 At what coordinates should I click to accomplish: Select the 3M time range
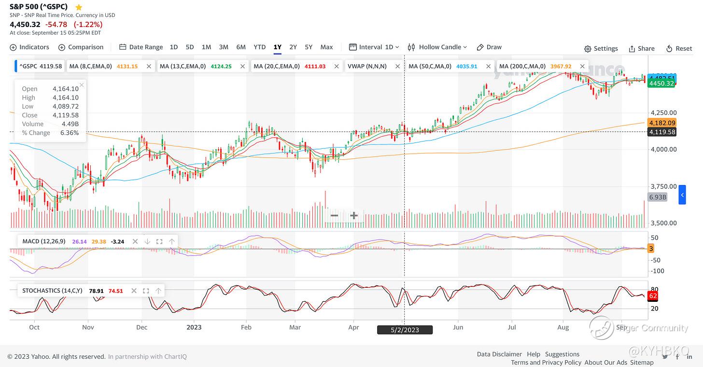[224, 47]
